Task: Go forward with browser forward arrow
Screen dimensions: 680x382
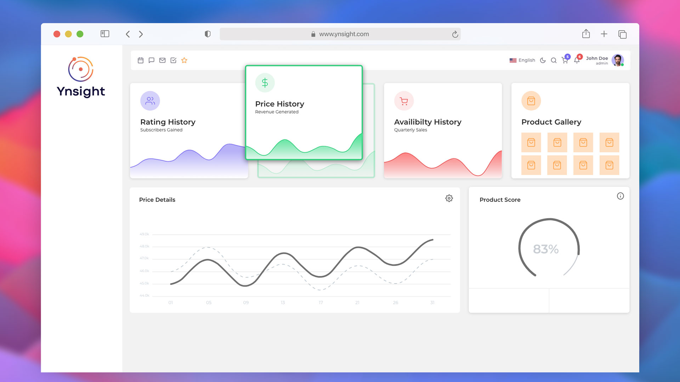Action: click(141, 34)
